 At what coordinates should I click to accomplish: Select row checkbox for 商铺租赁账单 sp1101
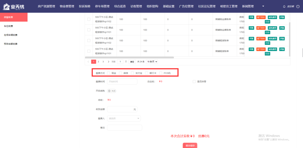(x=89, y=51)
